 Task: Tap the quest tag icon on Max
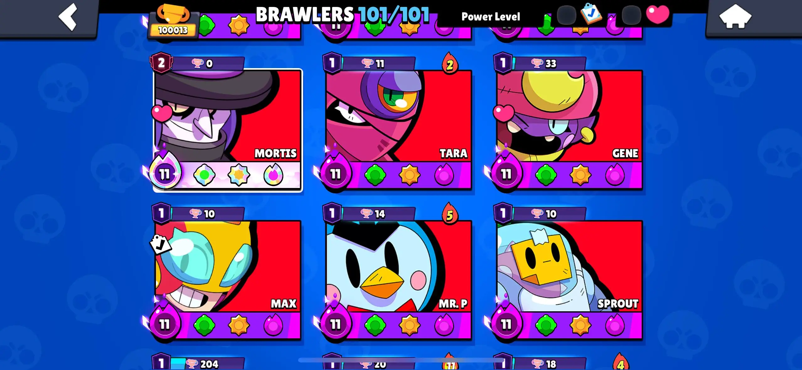(x=160, y=244)
